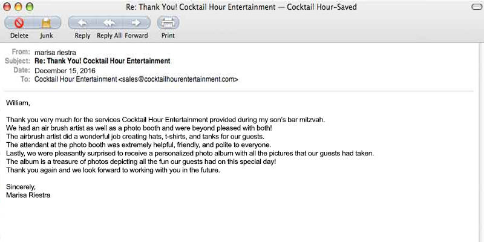Reply to the sender
Viewport: 484px width, 242px height.
(82, 24)
